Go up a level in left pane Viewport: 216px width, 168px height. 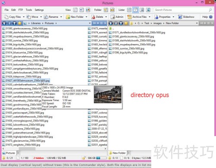point(14,23)
